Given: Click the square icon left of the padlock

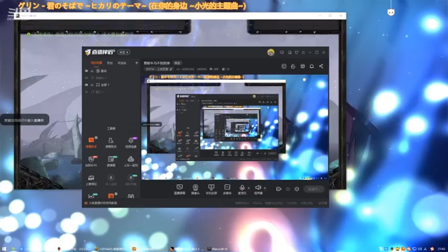Looking at the screenshot, I should click(x=283, y=66).
